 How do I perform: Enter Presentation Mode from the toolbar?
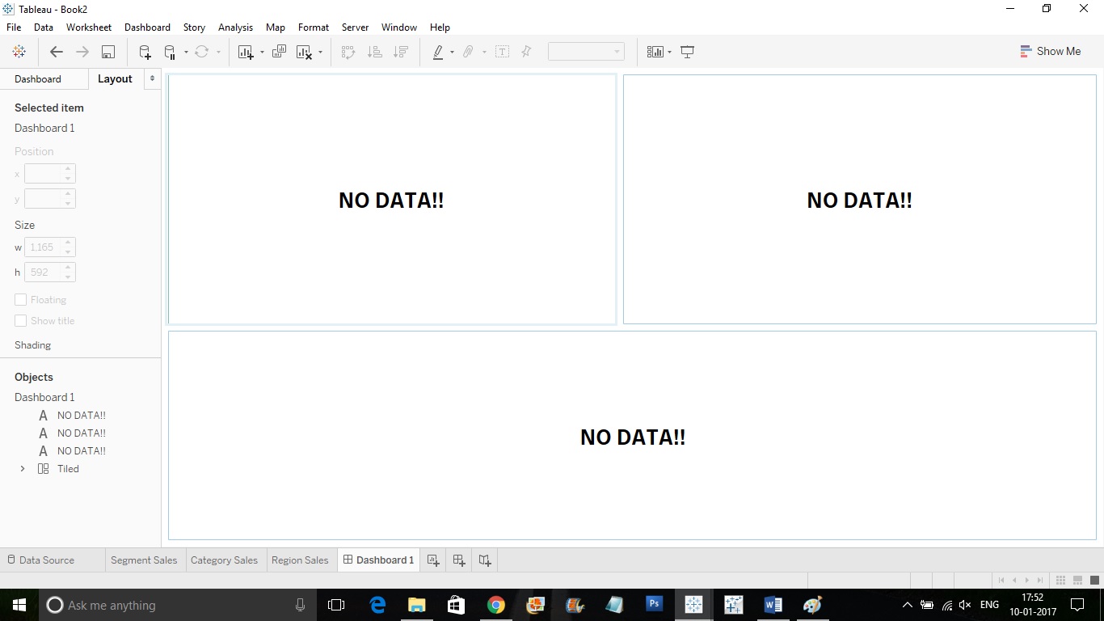tap(687, 51)
